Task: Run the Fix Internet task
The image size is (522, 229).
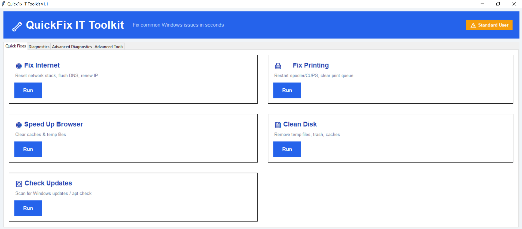Action: pos(28,90)
